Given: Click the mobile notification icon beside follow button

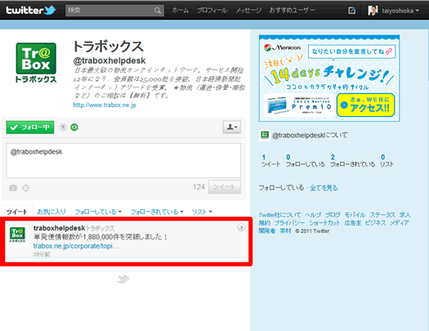Looking at the screenshot, I should pyautogui.click(x=63, y=127).
